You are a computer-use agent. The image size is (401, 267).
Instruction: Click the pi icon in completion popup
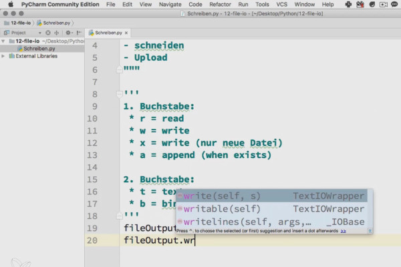370,231
